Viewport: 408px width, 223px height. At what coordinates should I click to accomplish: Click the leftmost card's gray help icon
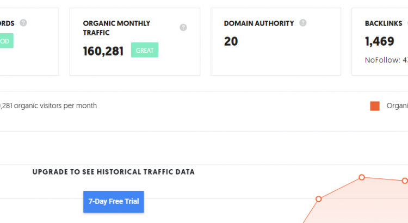point(23,23)
